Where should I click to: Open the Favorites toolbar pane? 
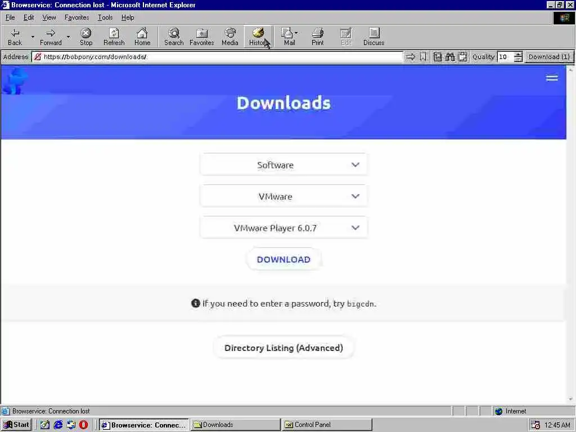point(202,37)
